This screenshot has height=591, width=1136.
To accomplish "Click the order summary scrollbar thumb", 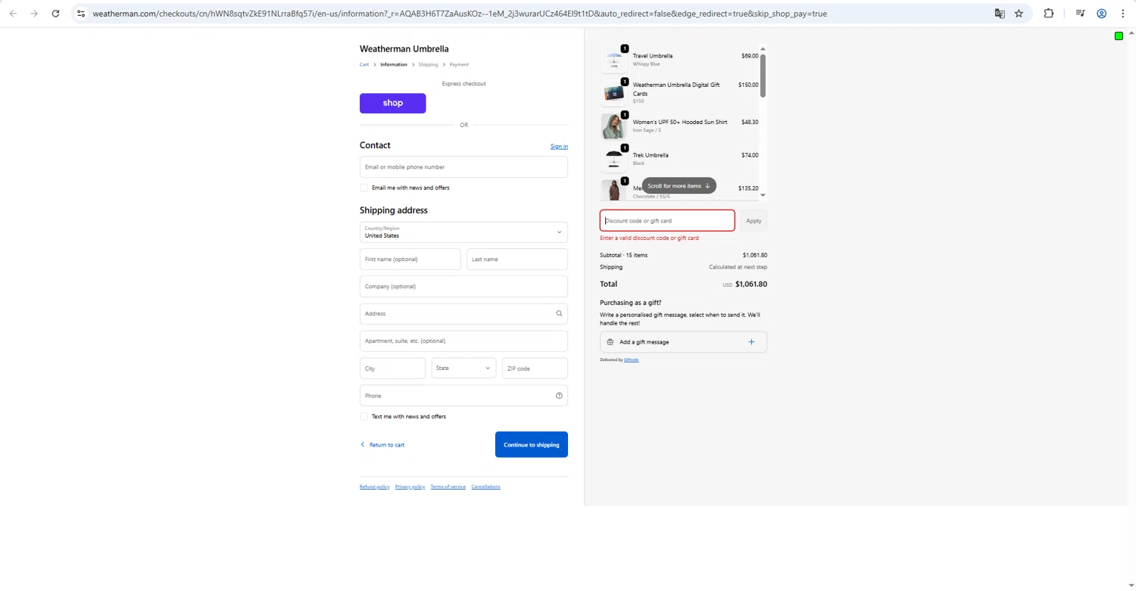I will [x=763, y=76].
